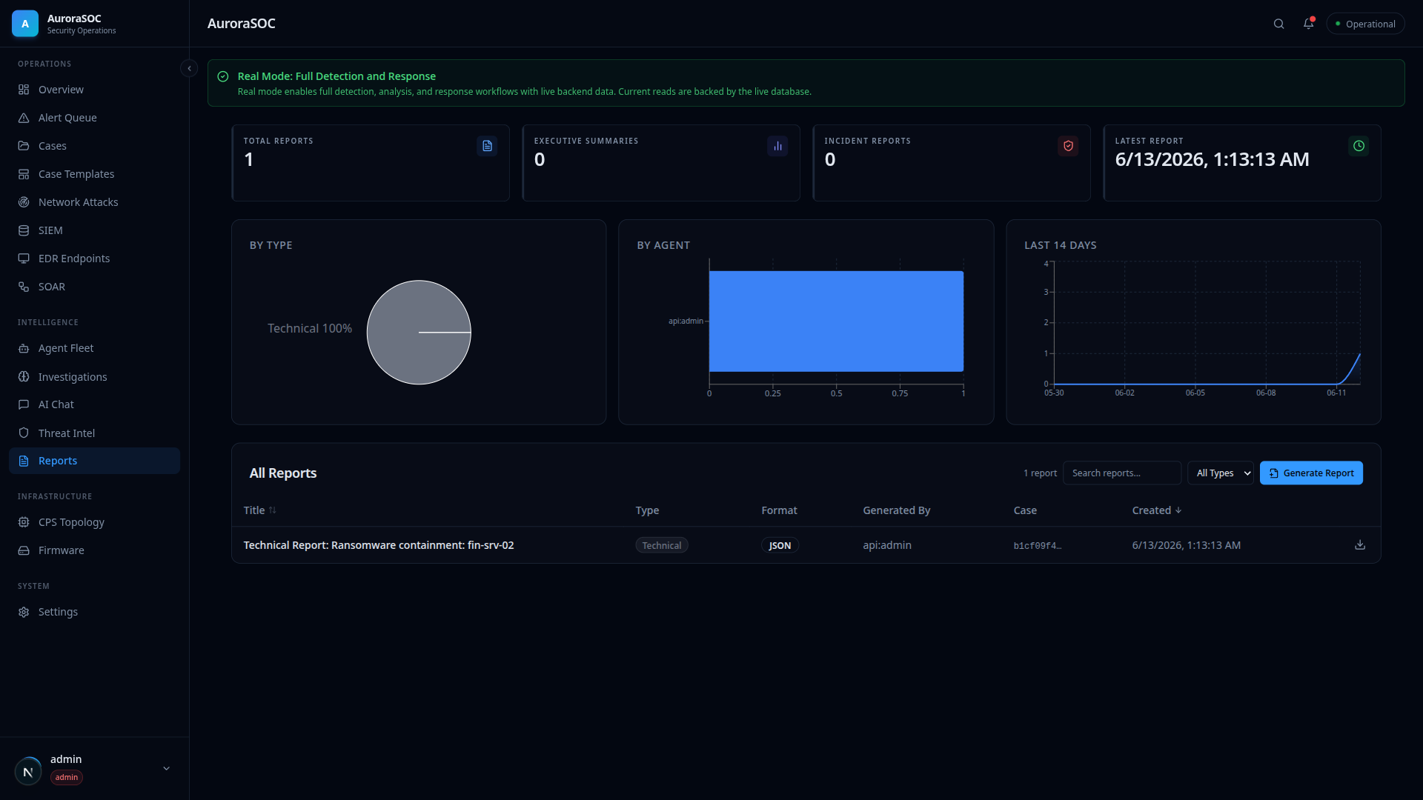This screenshot has width=1423, height=800.
Task: Click the Firmware icon
Action: 24,550
